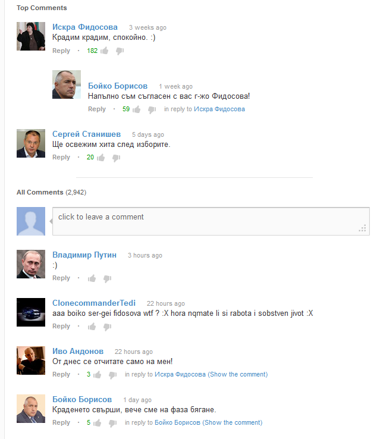Dislike Искра Фидосова's top comment
380x439 pixels.
click(120, 51)
